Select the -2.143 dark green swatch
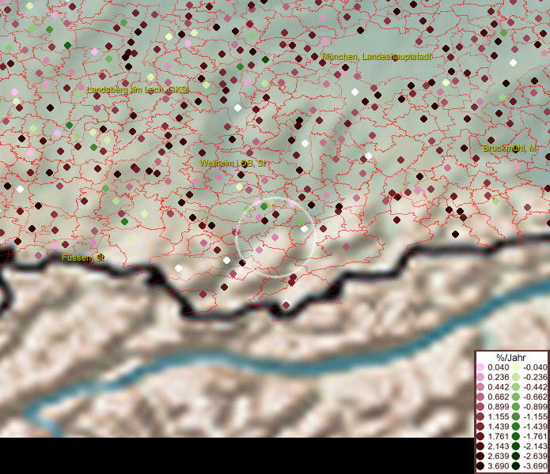The height and width of the screenshot is (474, 550). (x=516, y=446)
